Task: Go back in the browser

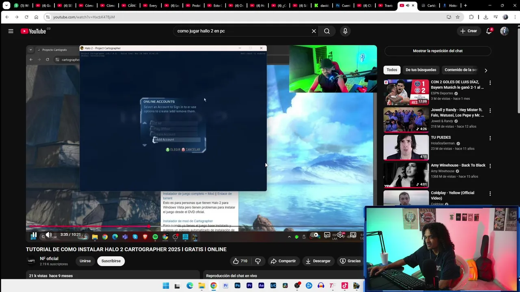Action: click(7, 17)
